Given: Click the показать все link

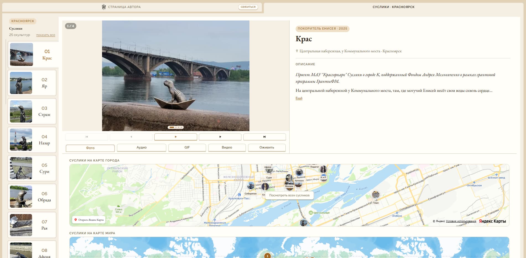Looking at the screenshot, I should coord(46,35).
